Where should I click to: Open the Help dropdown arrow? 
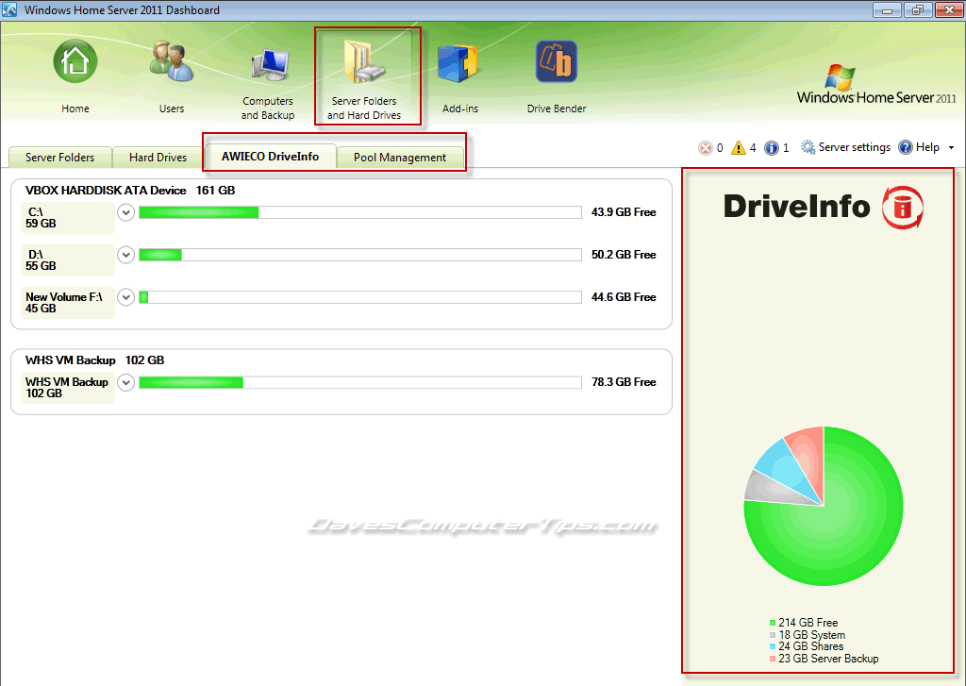951,148
